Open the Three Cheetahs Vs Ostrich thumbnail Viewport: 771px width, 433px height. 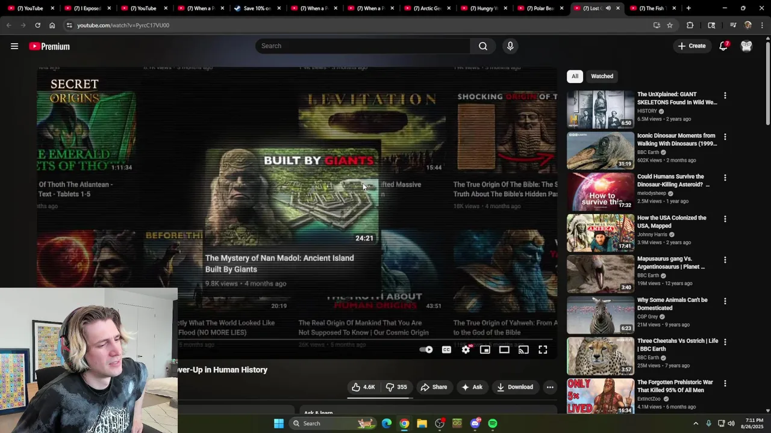601,356
